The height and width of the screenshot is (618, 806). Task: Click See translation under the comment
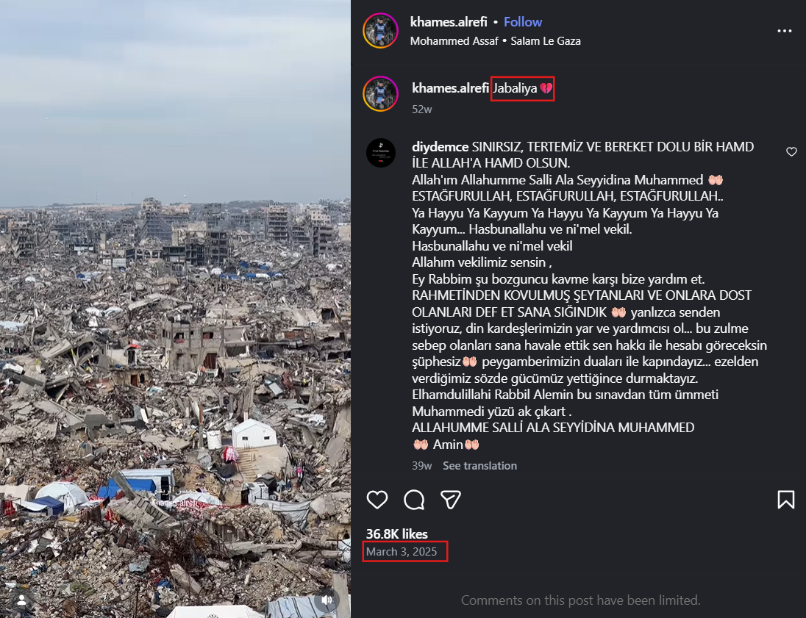tap(479, 466)
